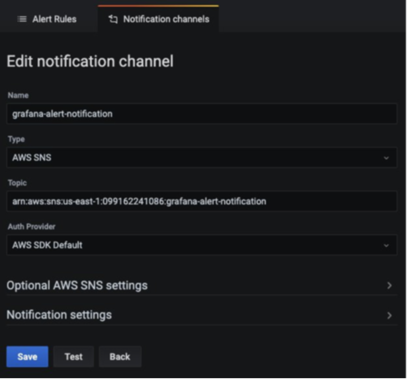The height and width of the screenshot is (379, 408).
Task: Click the Edit notification channel heading
Action: click(x=90, y=61)
